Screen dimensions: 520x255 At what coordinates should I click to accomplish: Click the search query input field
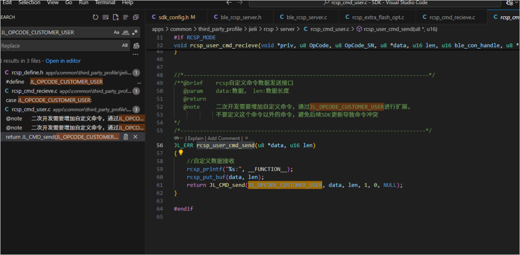(57, 32)
